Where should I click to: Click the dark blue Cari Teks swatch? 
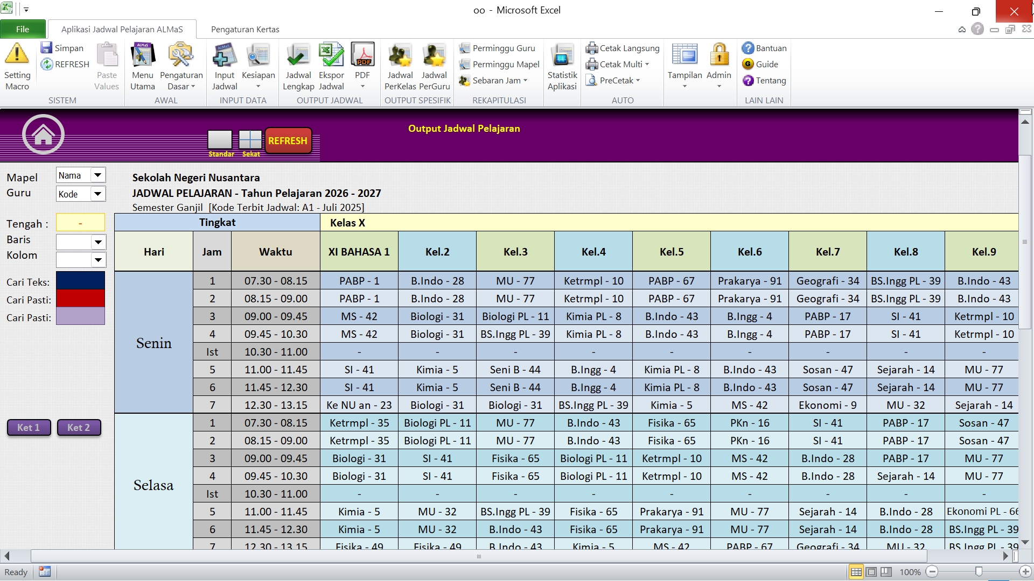pyautogui.click(x=81, y=281)
